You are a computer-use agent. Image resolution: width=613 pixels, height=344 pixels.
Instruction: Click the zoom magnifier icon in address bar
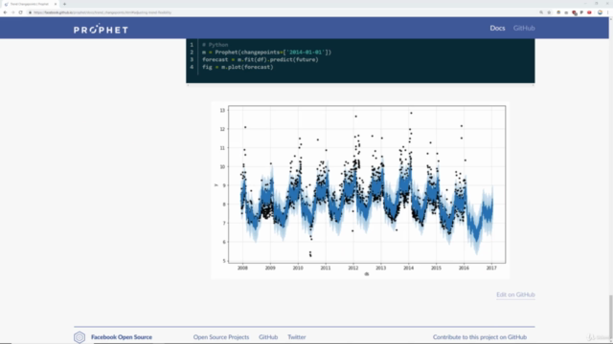click(x=541, y=12)
